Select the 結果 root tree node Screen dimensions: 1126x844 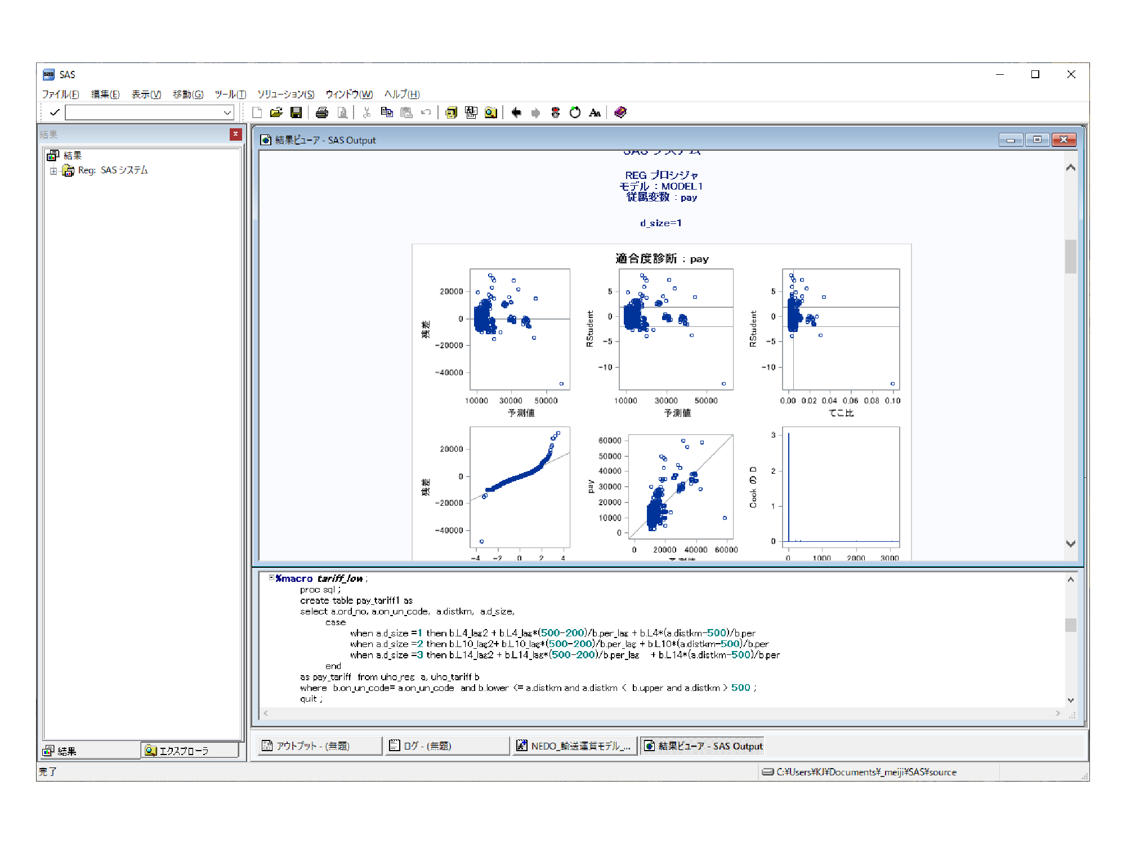[73, 155]
